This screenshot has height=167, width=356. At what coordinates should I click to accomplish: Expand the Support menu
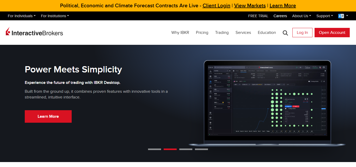pyautogui.click(x=325, y=16)
